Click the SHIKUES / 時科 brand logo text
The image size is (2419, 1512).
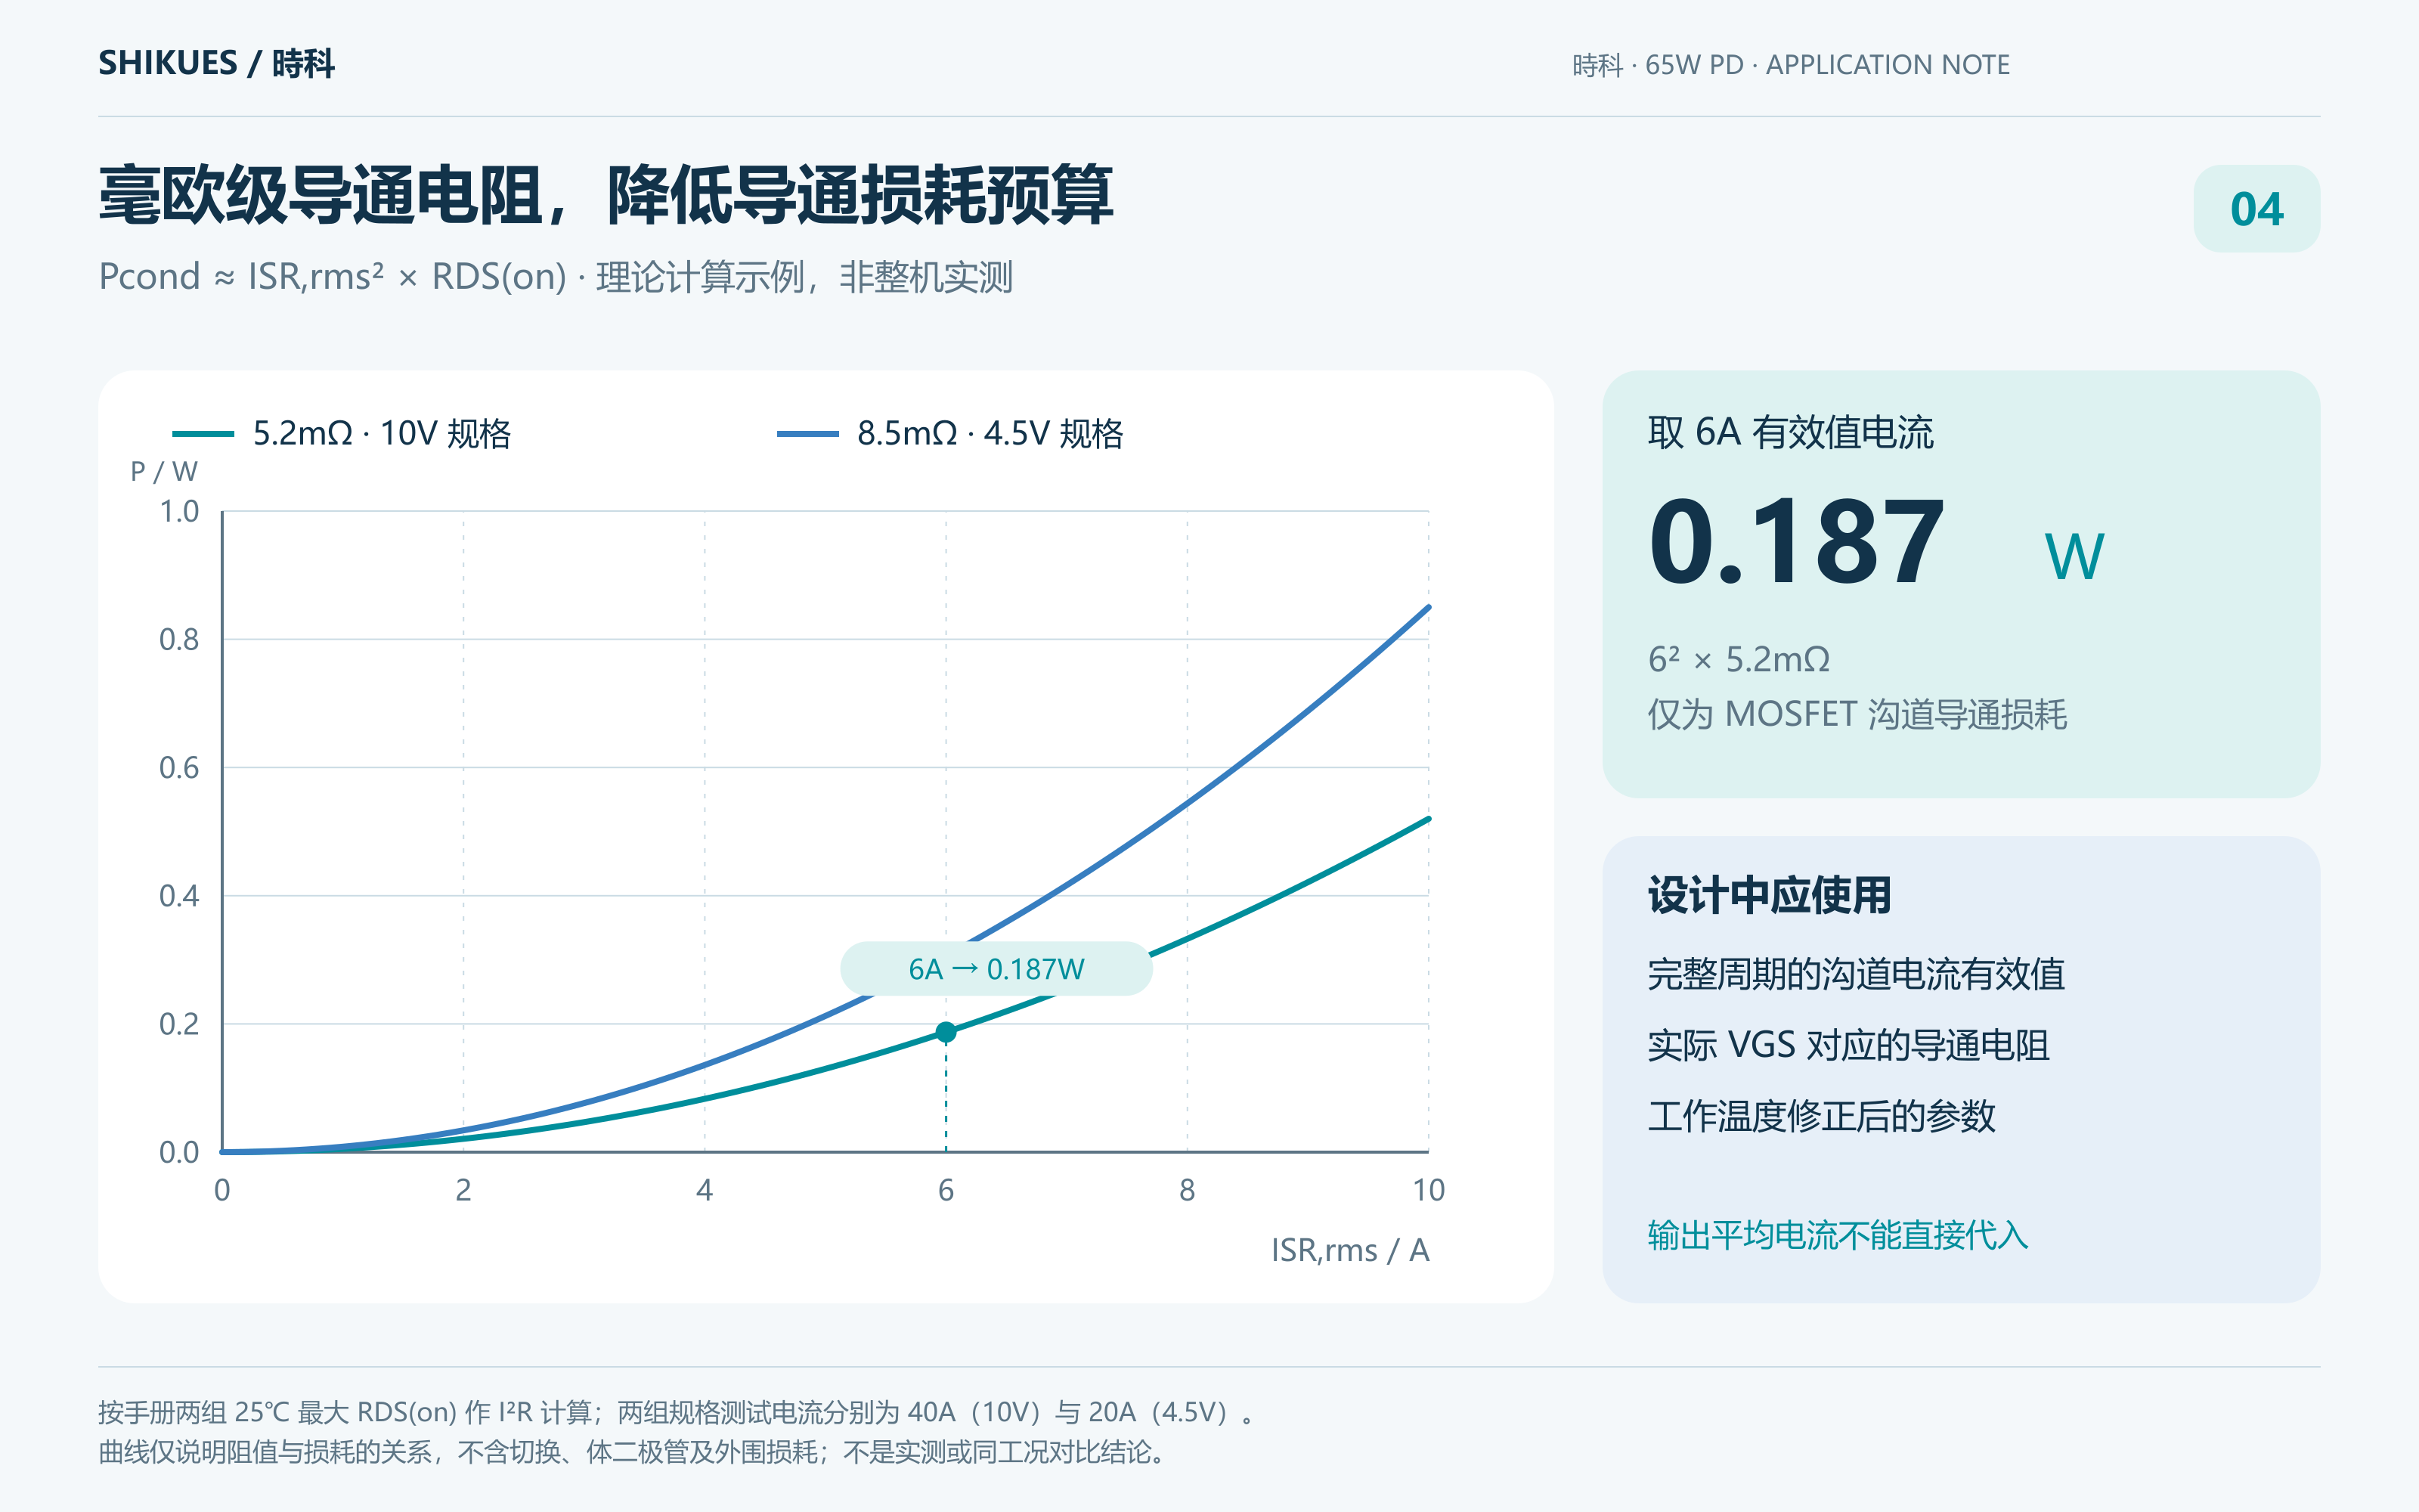tap(216, 64)
